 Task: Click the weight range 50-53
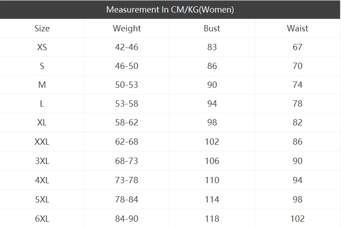tap(127, 85)
